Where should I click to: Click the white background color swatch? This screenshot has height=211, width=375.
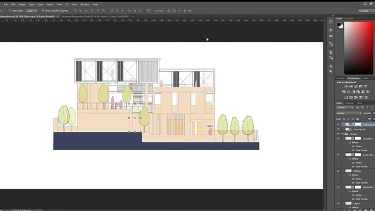341,27
